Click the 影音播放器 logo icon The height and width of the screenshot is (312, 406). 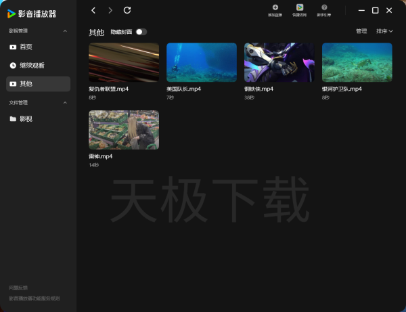point(12,14)
